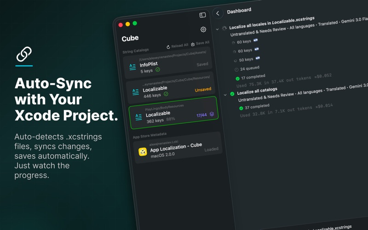Click the spinner beside Localize all locales
368x230 pixels.
(x=224, y=28)
